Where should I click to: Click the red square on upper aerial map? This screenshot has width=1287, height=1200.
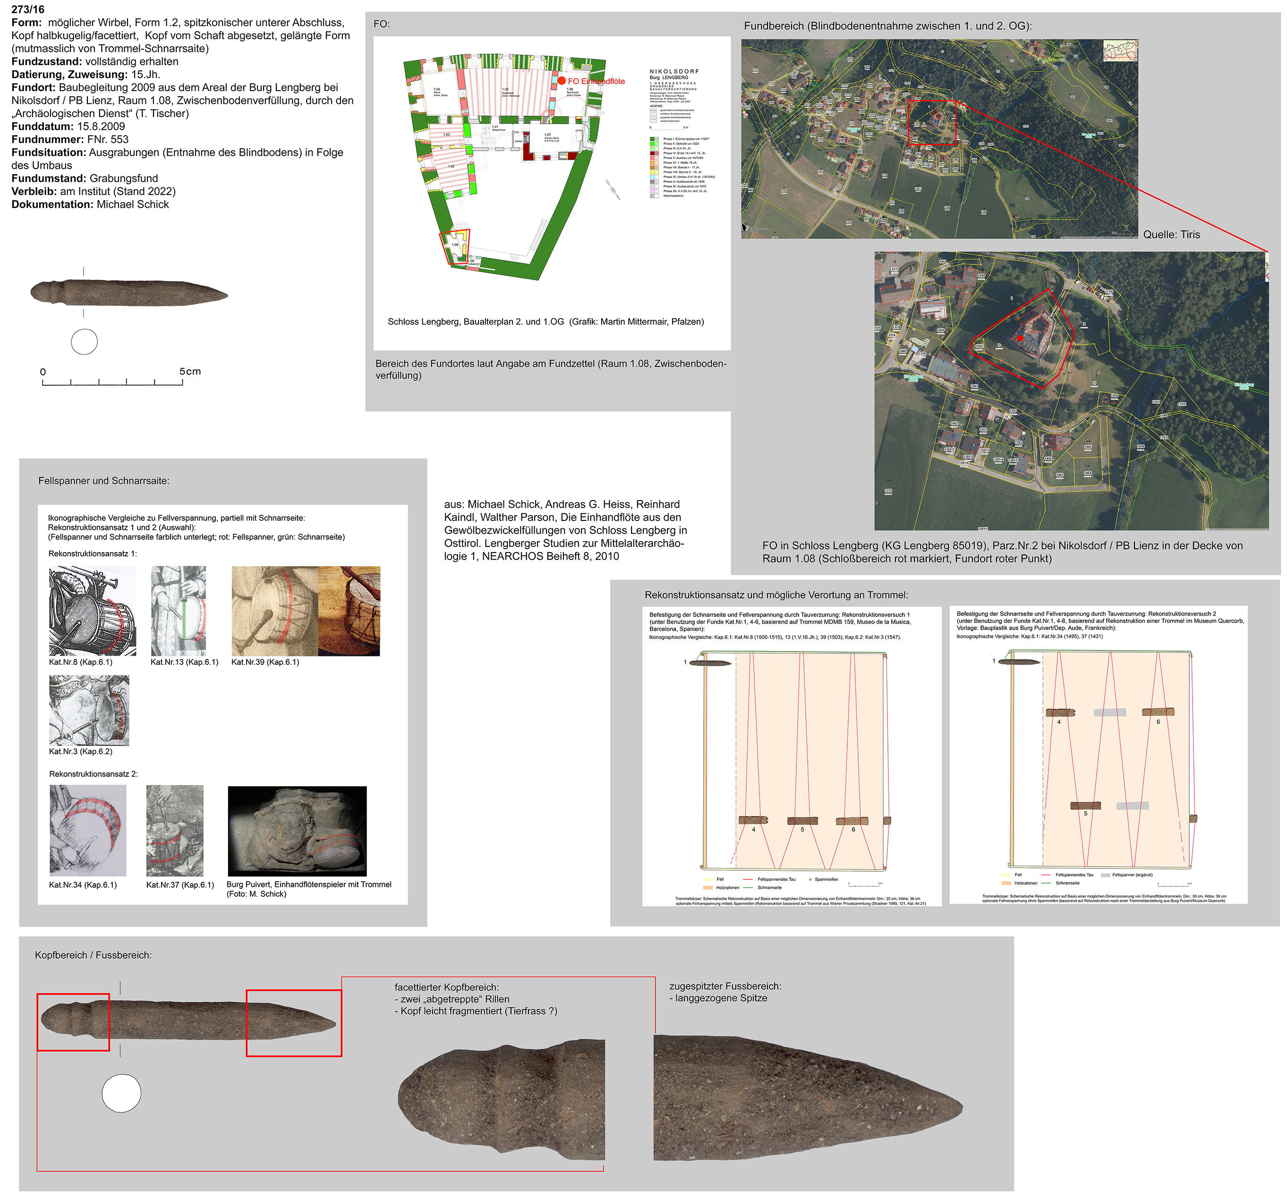(x=931, y=122)
